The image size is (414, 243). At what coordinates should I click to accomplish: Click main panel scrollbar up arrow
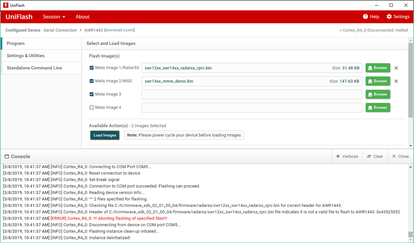coord(410,40)
